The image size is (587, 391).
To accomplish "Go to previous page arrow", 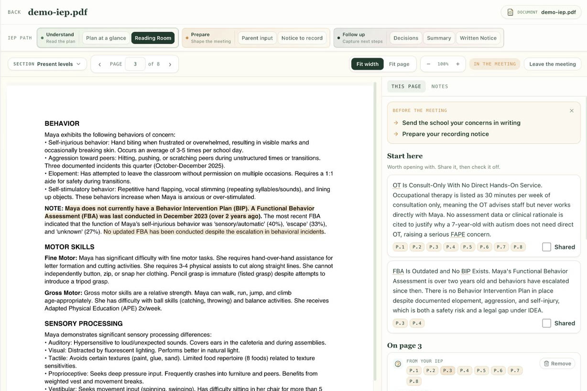I will coord(99,64).
